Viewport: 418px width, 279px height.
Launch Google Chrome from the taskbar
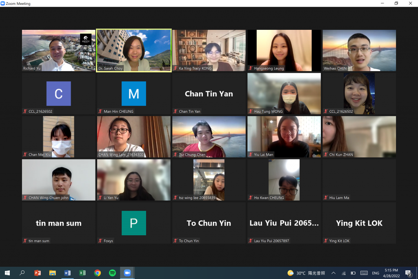click(98, 273)
